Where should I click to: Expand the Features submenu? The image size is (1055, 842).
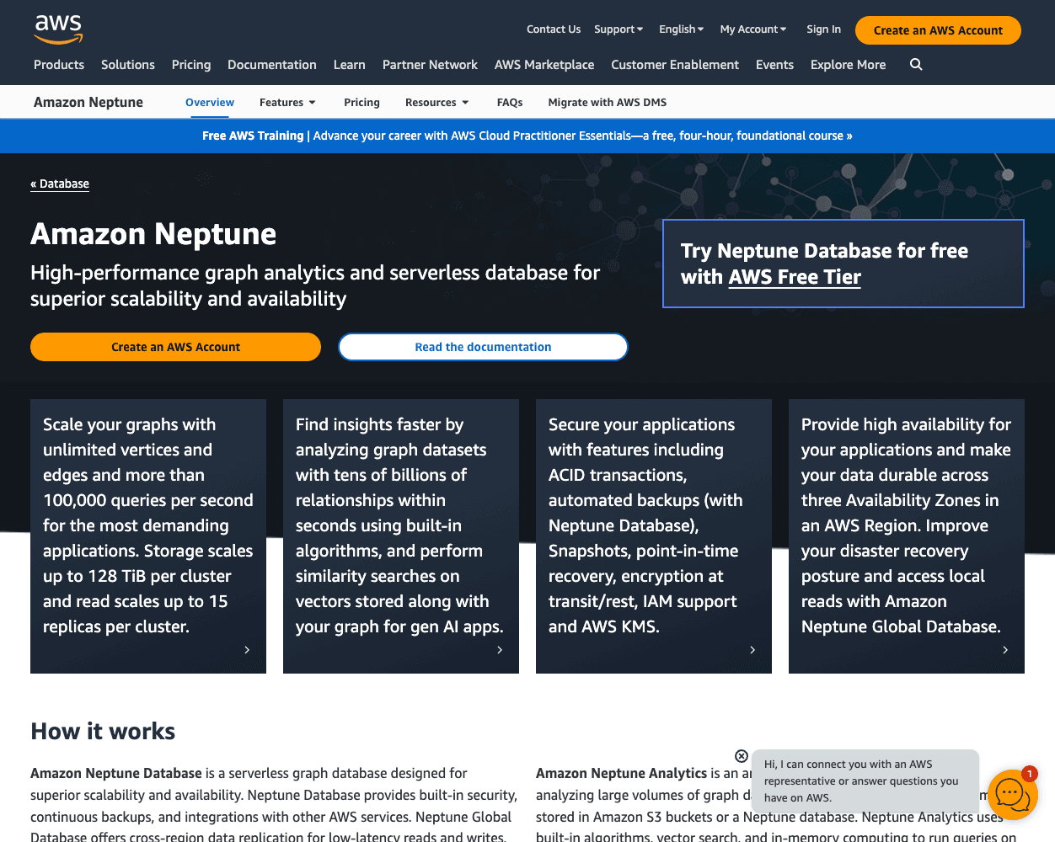pos(287,103)
